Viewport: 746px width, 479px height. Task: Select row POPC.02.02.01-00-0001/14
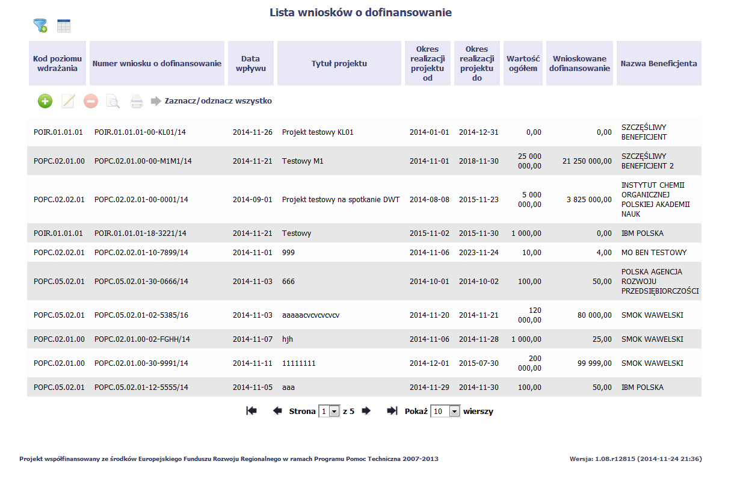(x=364, y=200)
